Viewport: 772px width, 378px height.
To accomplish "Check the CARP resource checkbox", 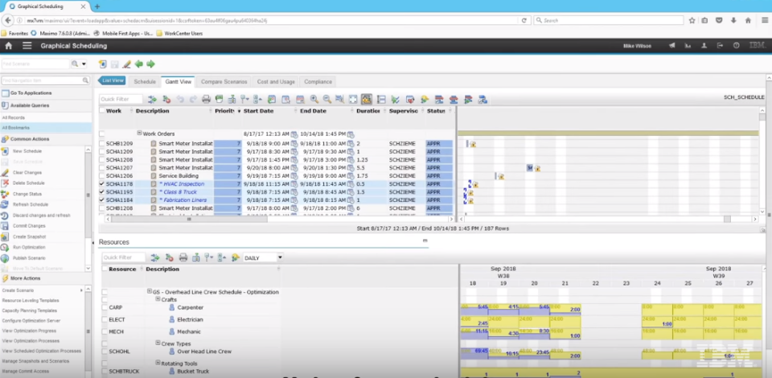I will coord(105,307).
